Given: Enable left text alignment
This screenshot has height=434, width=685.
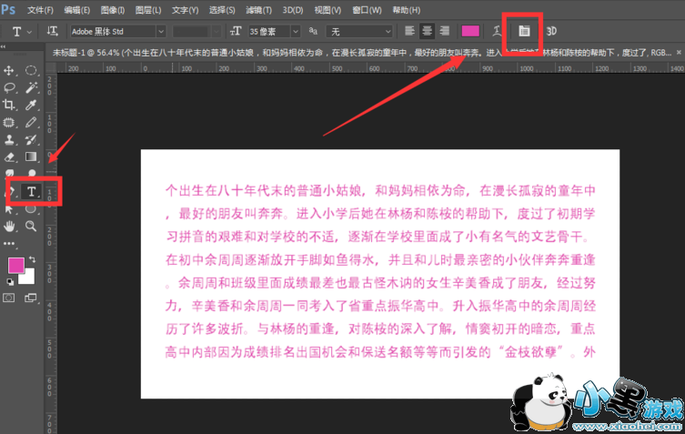Looking at the screenshot, I should (410, 31).
